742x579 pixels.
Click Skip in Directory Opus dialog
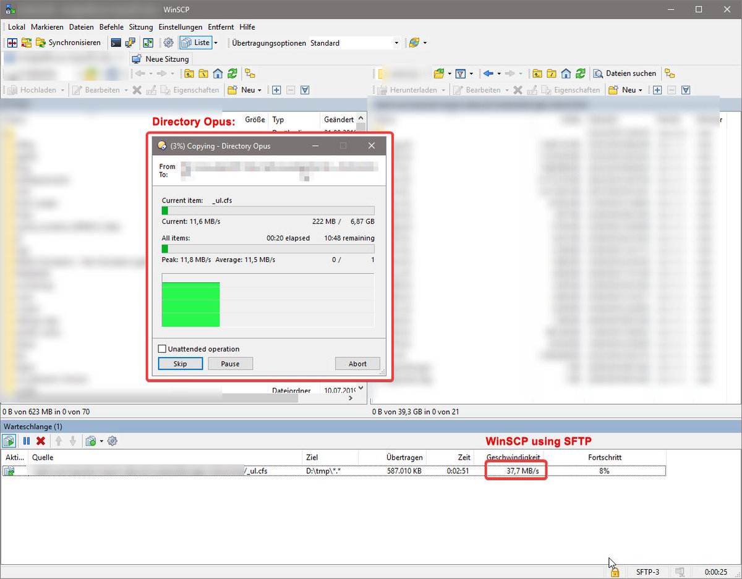coord(181,363)
